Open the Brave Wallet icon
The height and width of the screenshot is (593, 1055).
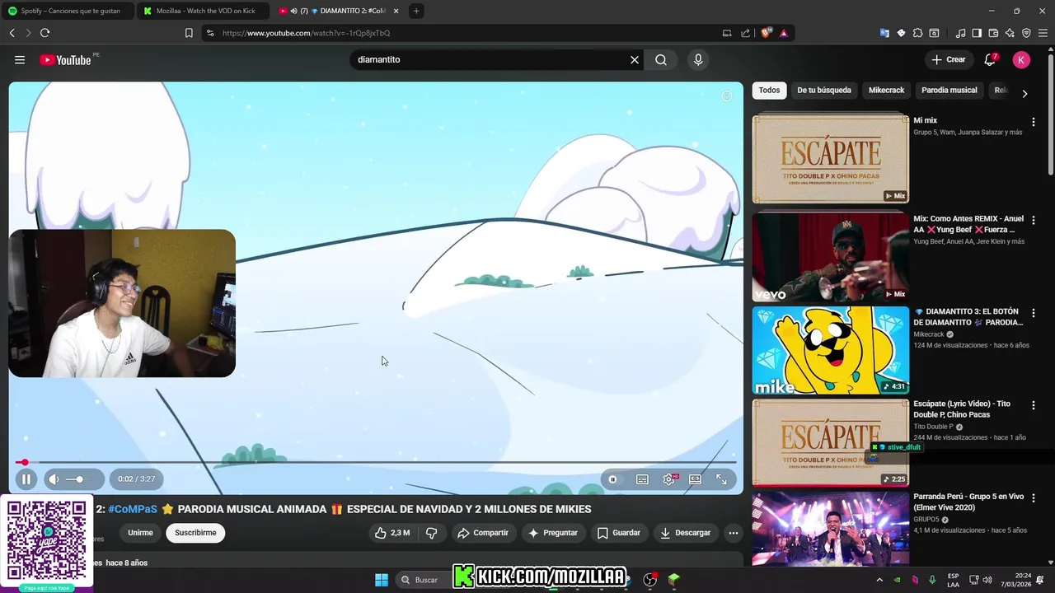click(993, 33)
